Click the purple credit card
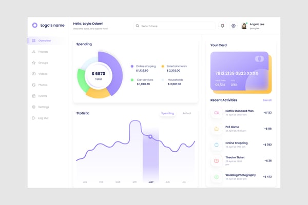 (239, 71)
